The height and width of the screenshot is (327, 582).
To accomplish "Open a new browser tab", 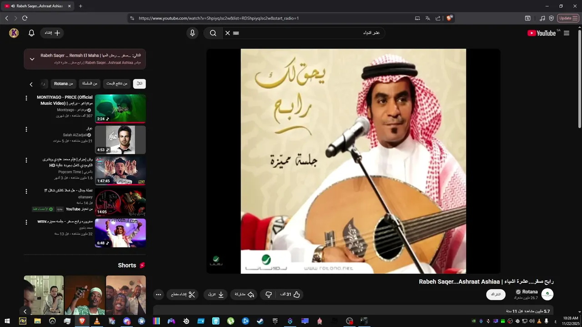I will (80, 6).
